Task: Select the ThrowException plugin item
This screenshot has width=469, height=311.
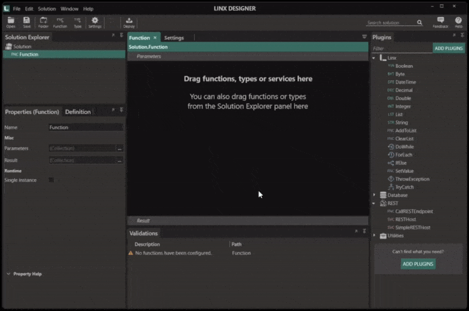Action: 408,179
